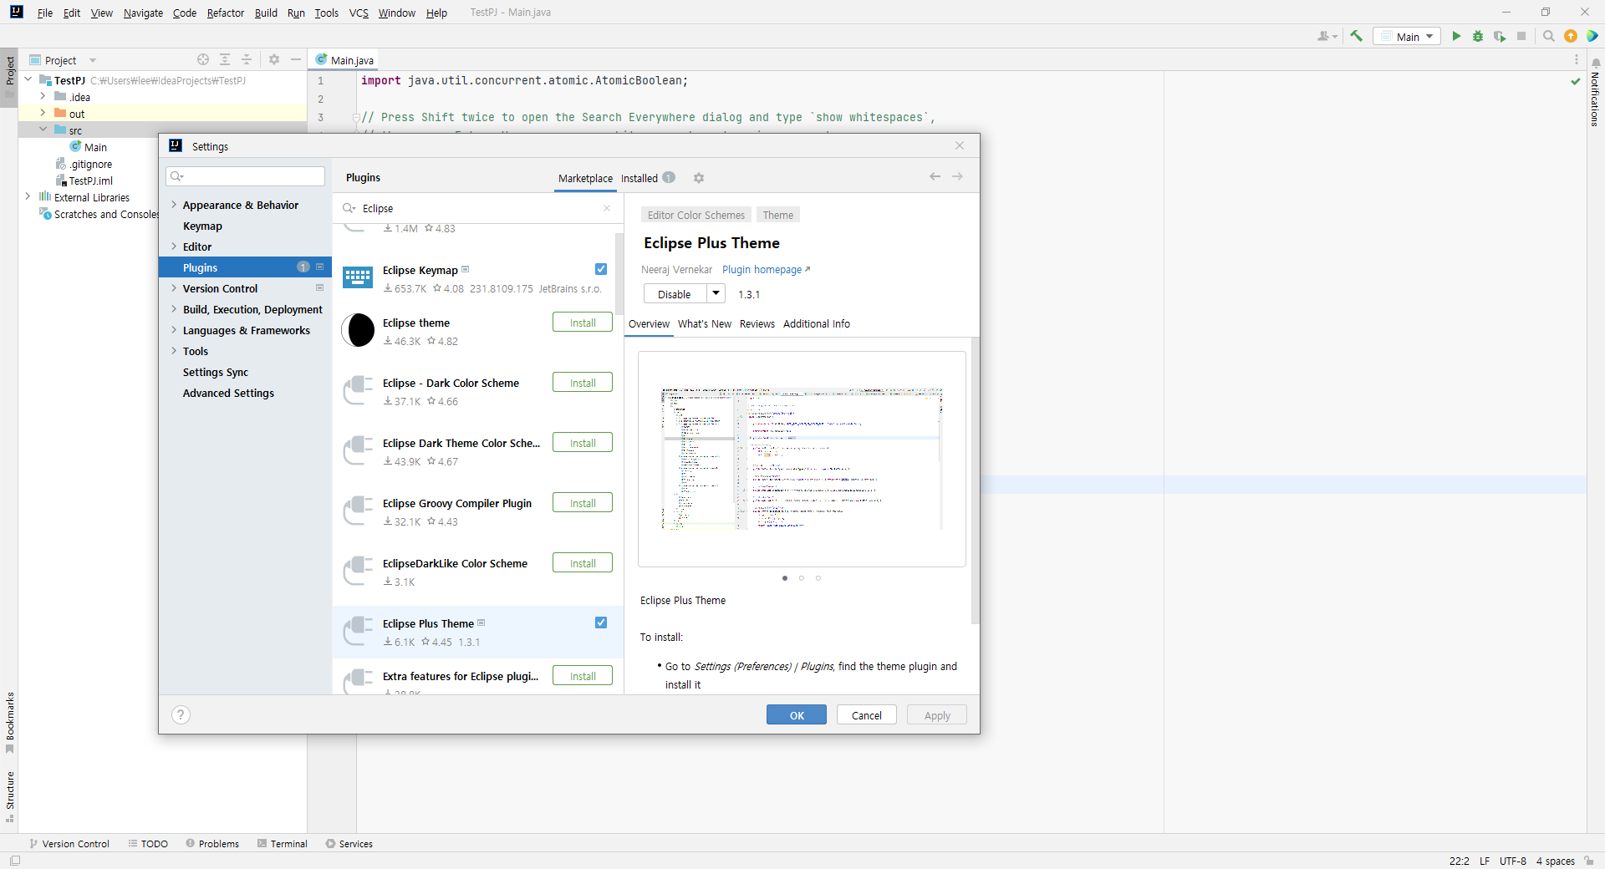Open the Refactor menu
This screenshot has height=869, width=1605.
click(x=226, y=13)
